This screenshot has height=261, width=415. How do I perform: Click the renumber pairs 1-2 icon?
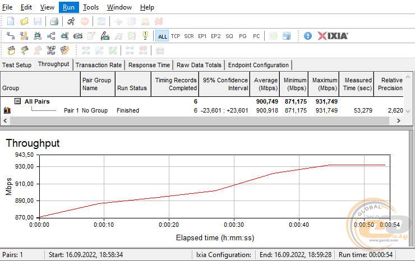click(145, 36)
